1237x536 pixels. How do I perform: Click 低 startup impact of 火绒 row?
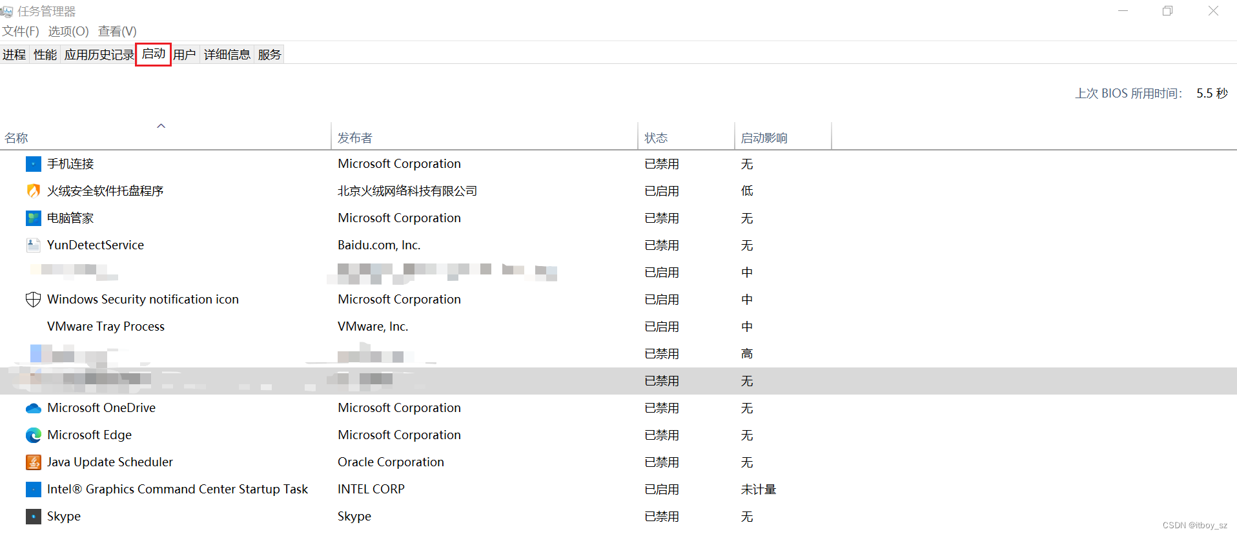pyautogui.click(x=747, y=191)
